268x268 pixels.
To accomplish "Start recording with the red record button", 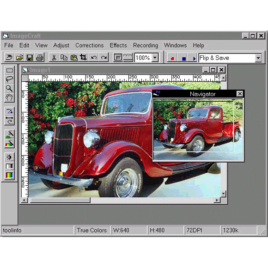I will 172,58.
